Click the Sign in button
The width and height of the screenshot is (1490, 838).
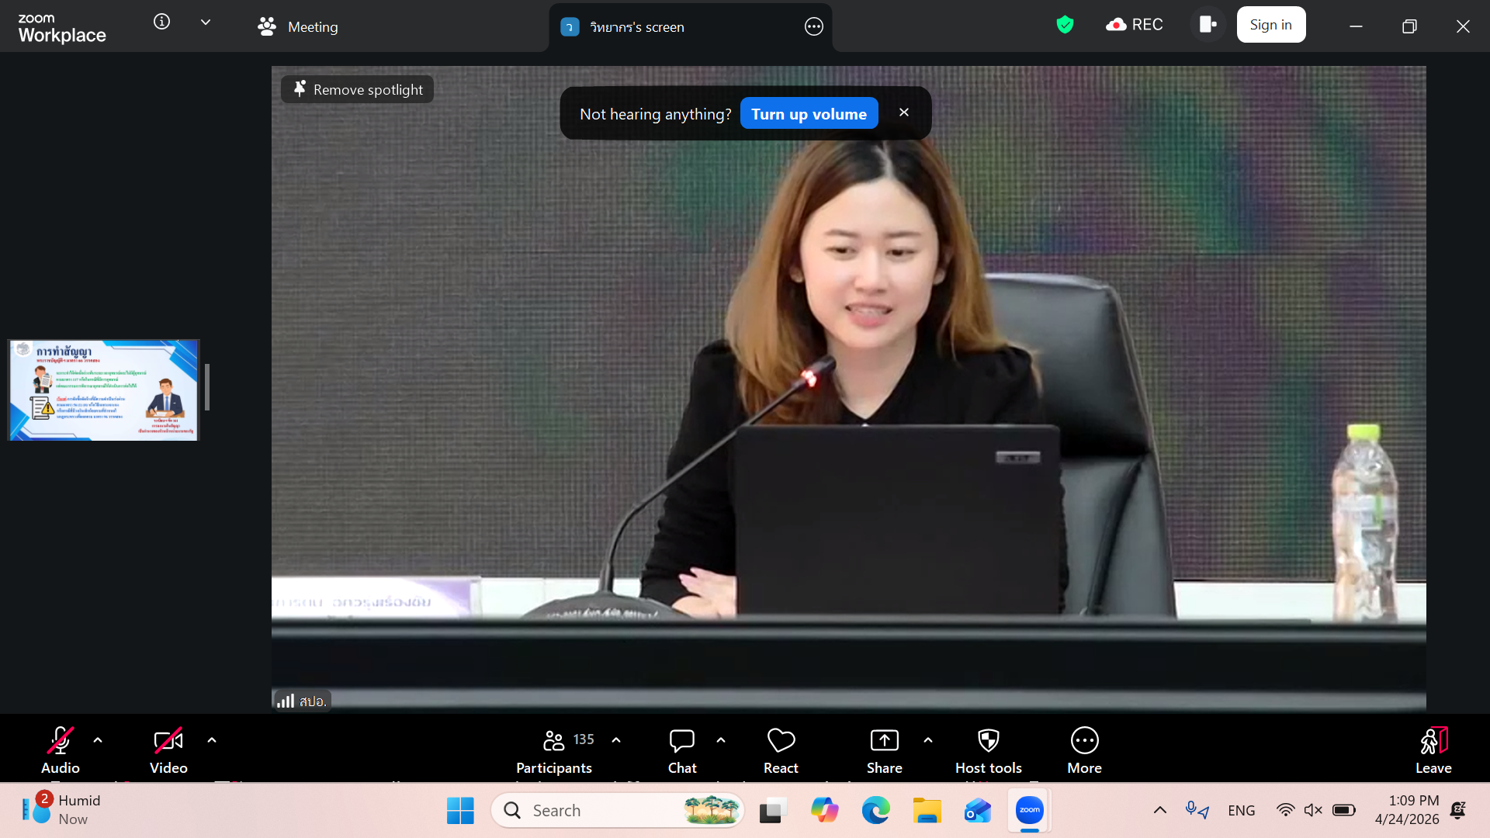(1270, 25)
